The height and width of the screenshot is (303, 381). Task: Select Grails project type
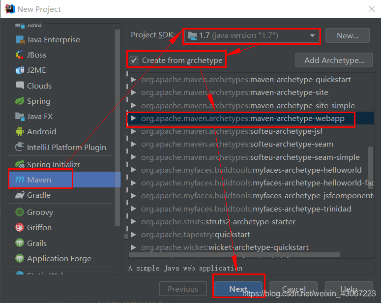pos(61,243)
